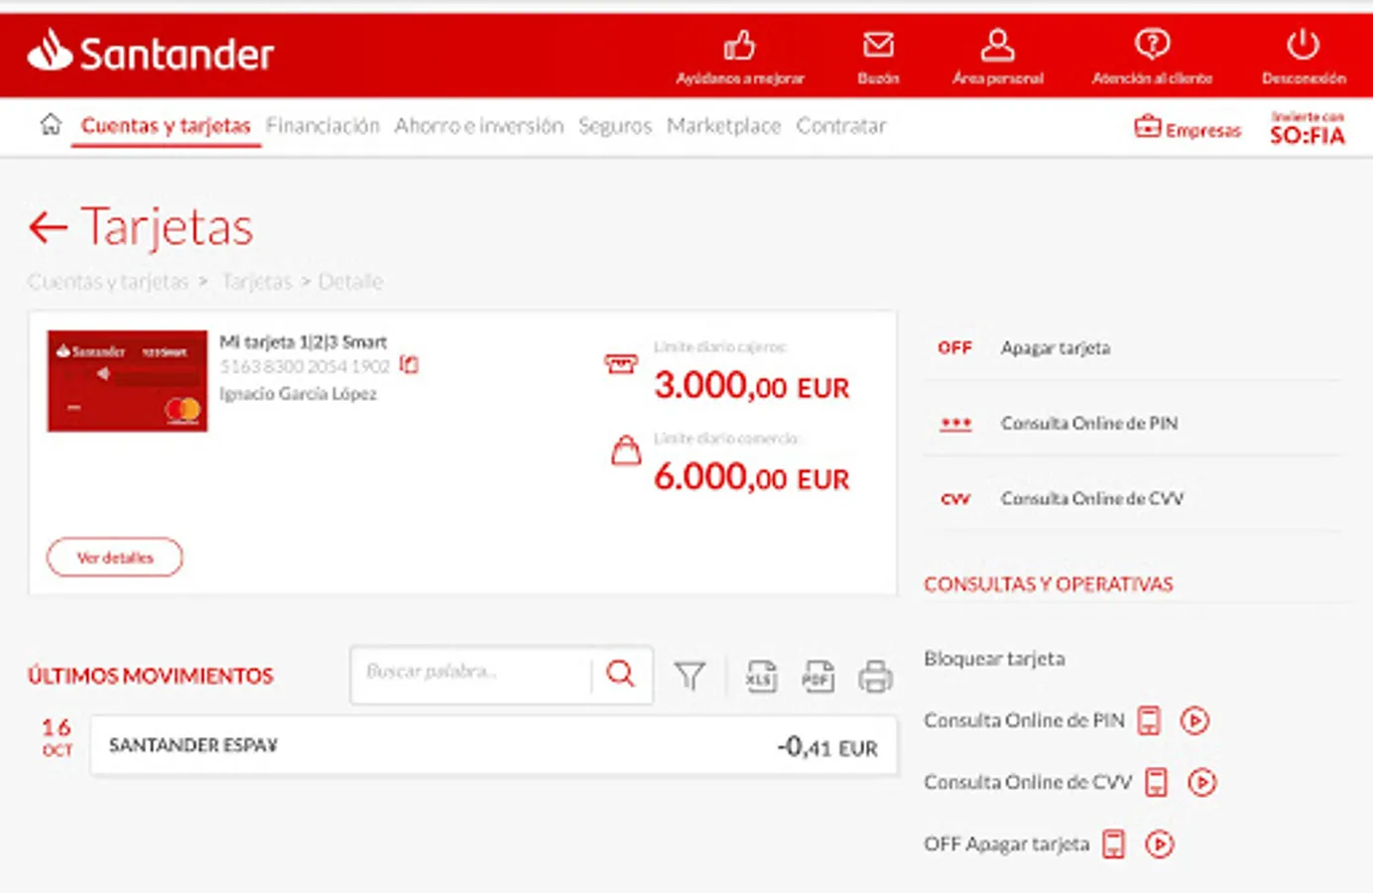Click phone icon beside Consulta Online de CVV

pyautogui.click(x=1156, y=782)
